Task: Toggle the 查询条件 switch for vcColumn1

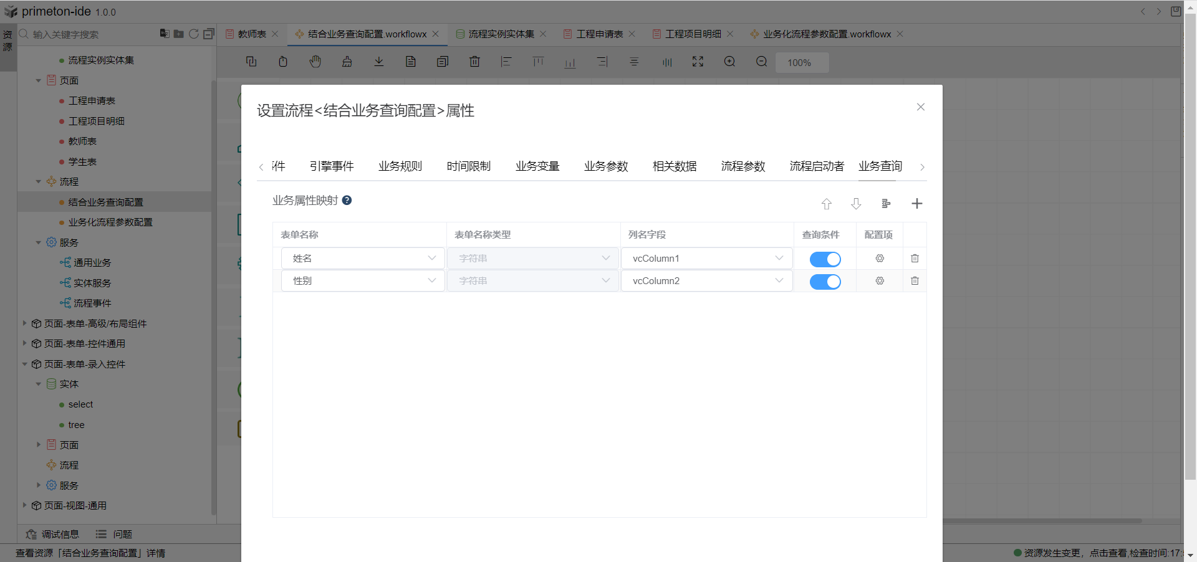Action: 825,259
